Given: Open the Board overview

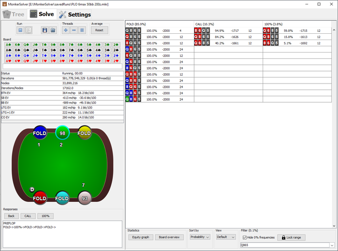Looking at the screenshot, I should 169,237.
